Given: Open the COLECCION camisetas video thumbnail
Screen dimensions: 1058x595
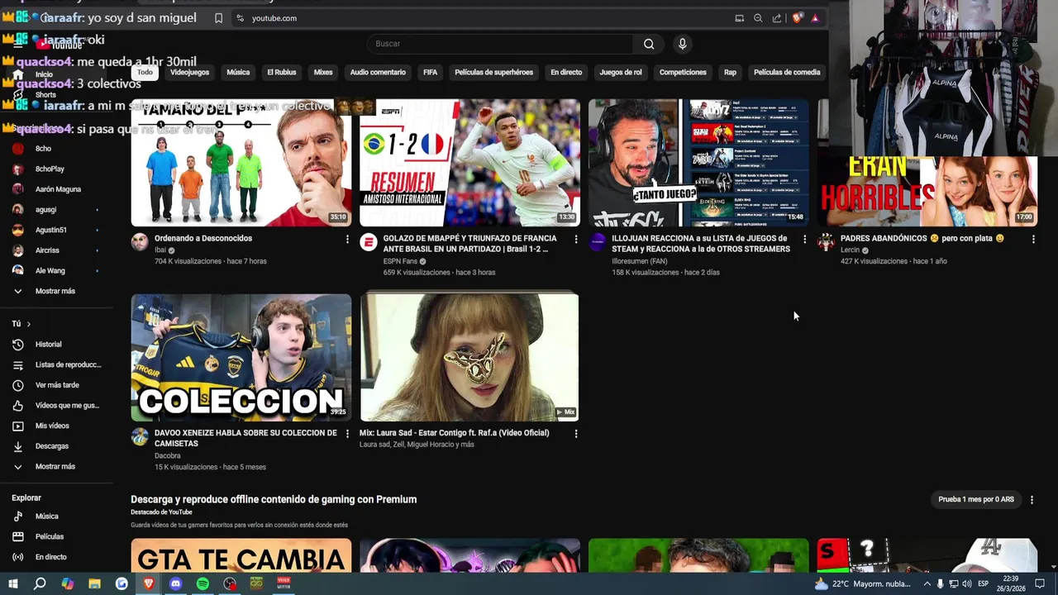Looking at the screenshot, I should [241, 358].
